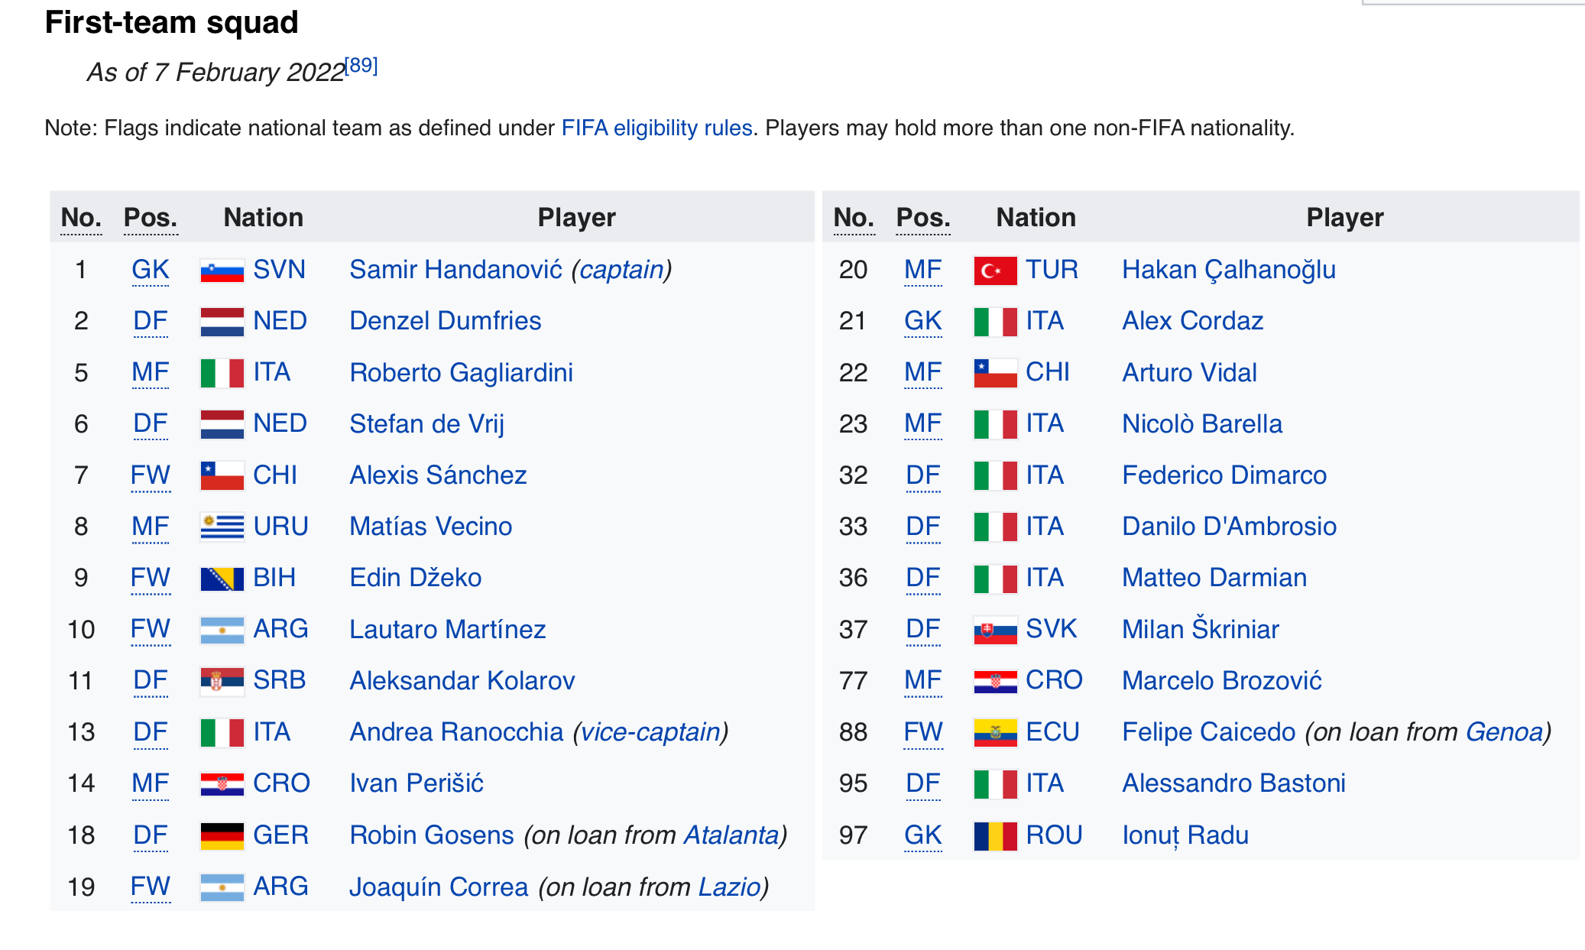The height and width of the screenshot is (950, 1585).
Task: Click the Pos. header in left table
Action: (x=150, y=218)
